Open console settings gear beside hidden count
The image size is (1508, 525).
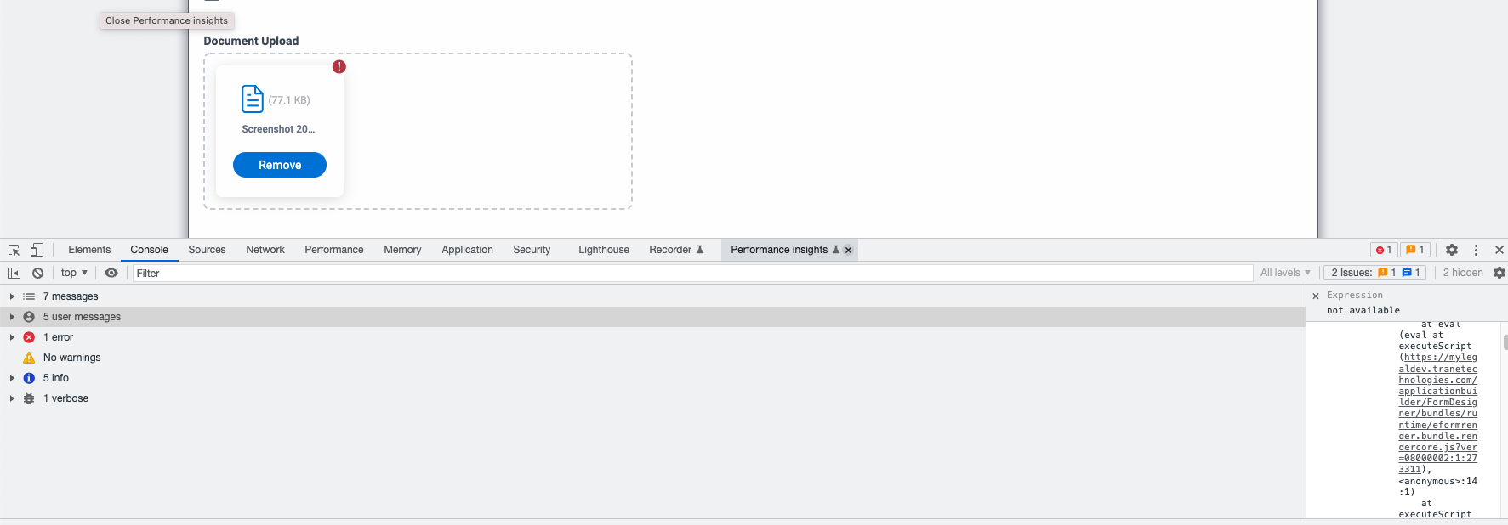tap(1499, 273)
